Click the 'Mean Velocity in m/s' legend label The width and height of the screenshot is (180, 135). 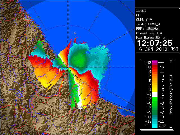click(x=171, y=94)
